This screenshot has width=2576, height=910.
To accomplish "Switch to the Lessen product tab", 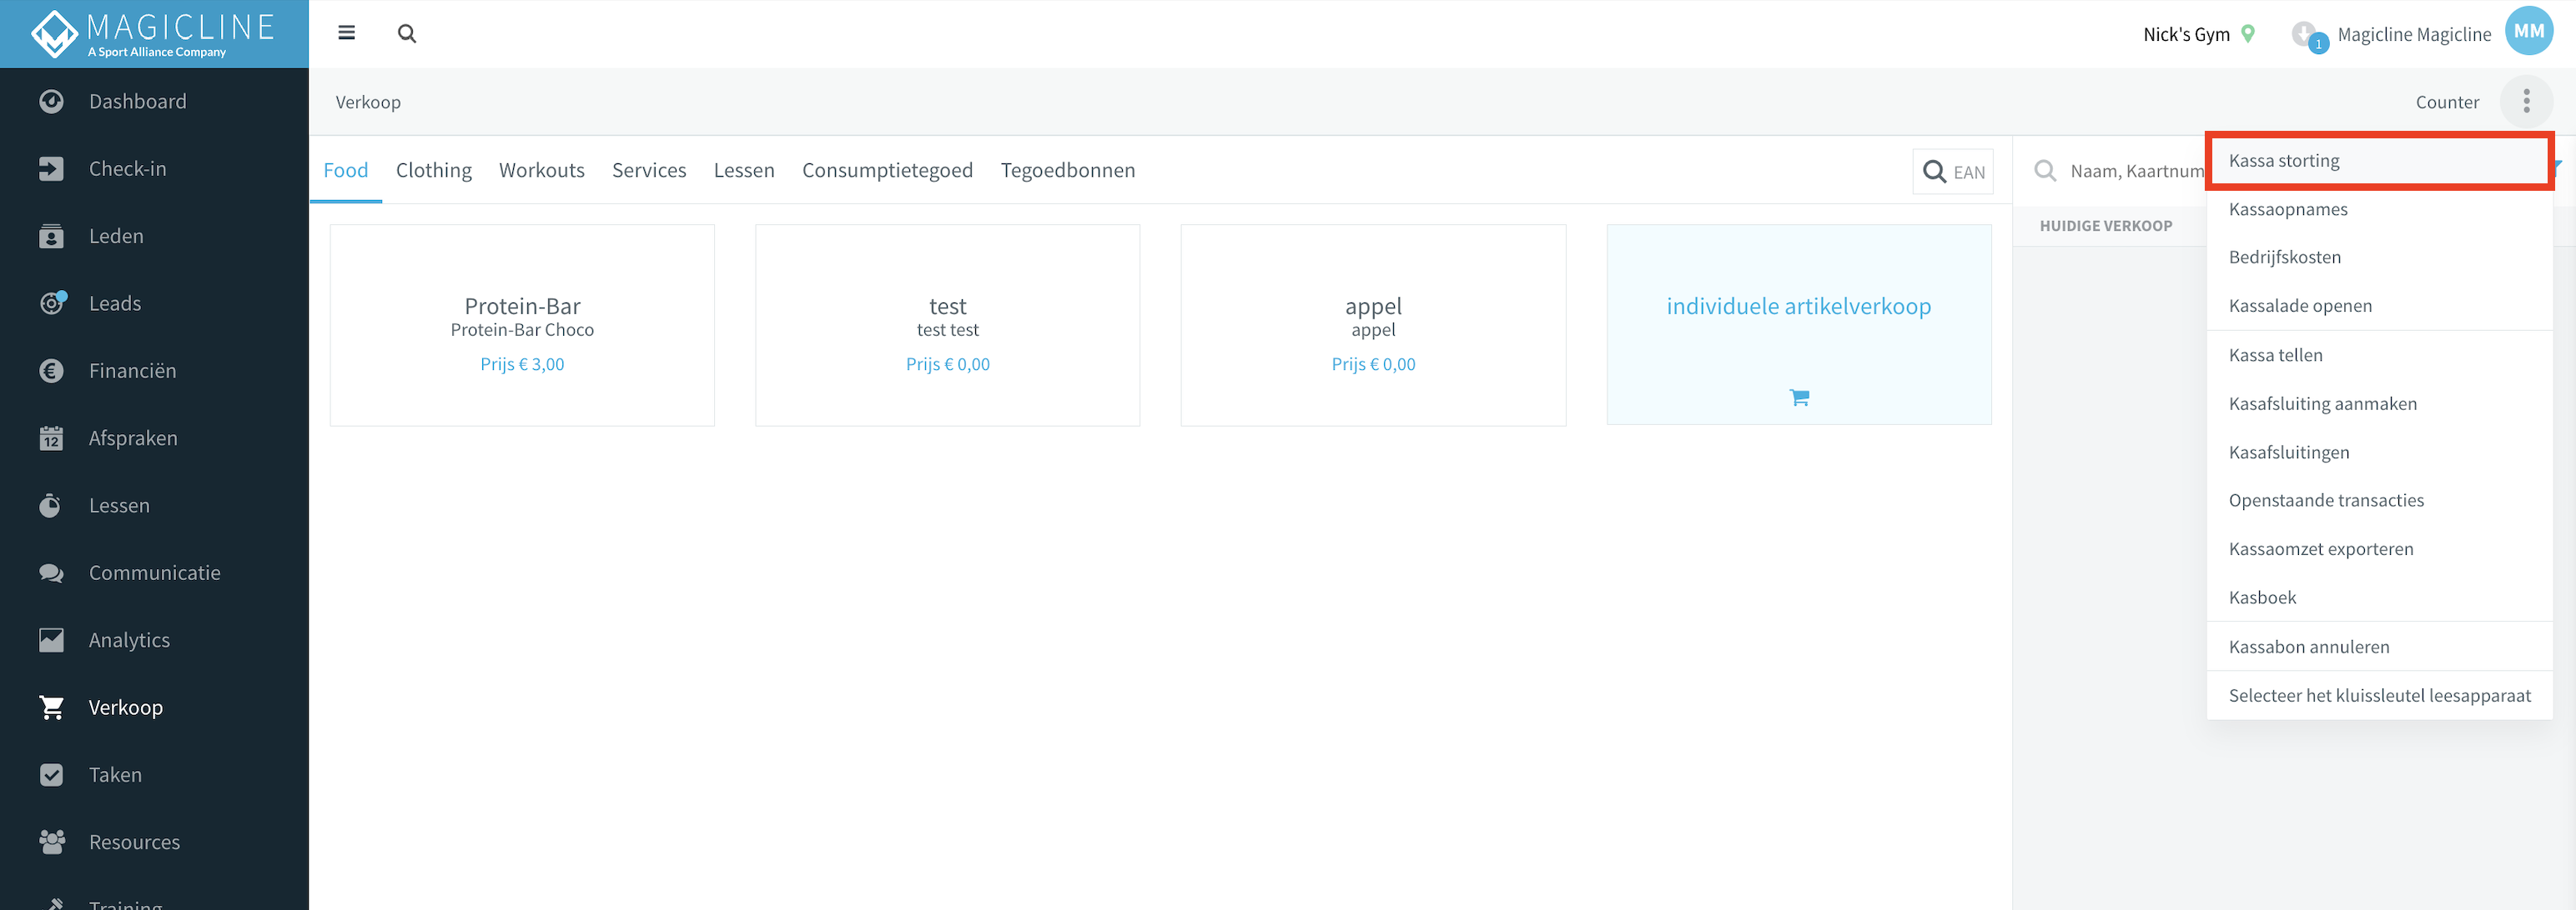I will coord(744,170).
